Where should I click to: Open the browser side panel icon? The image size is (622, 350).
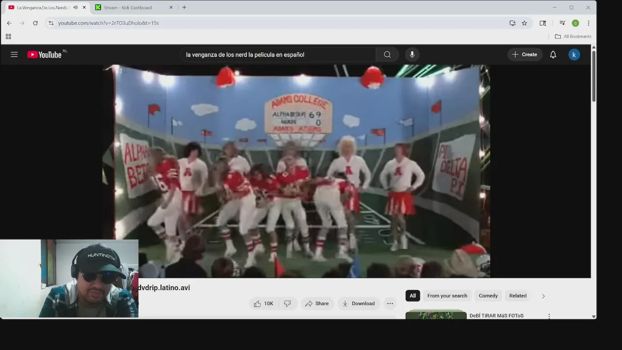click(x=543, y=23)
